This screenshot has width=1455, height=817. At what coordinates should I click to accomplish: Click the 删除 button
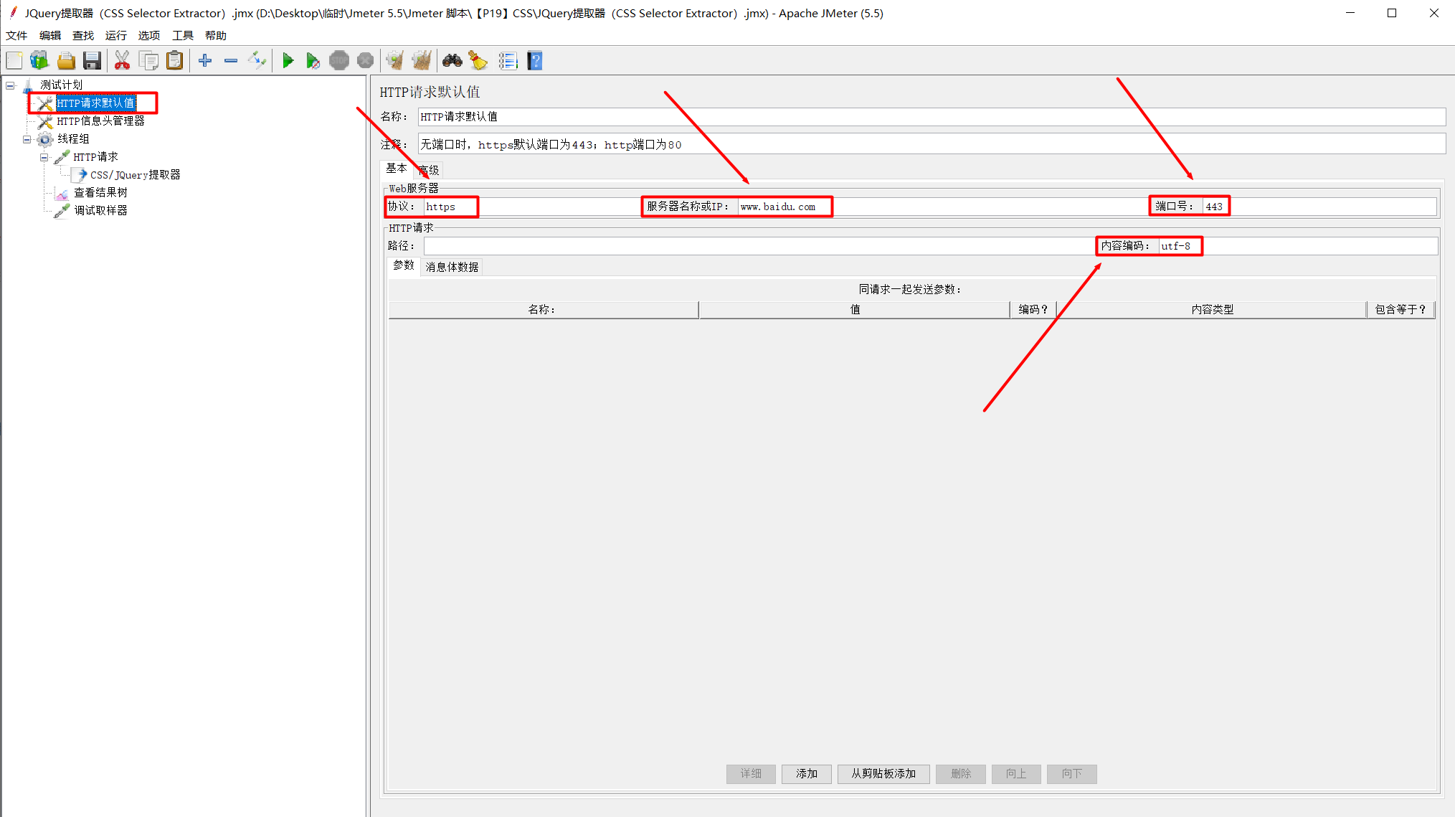click(x=961, y=774)
